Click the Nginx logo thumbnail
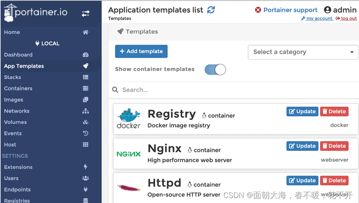Viewport: 359px width, 203px height. [129, 154]
